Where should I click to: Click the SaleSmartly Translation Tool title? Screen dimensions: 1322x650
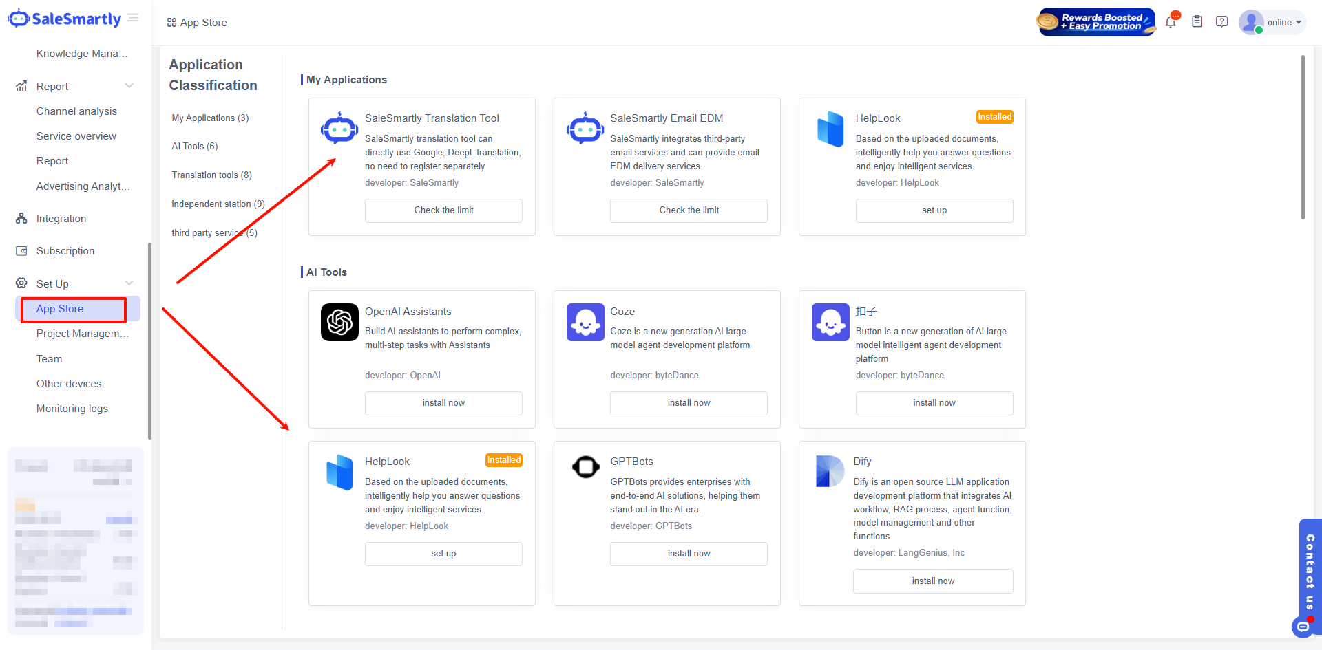point(432,118)
